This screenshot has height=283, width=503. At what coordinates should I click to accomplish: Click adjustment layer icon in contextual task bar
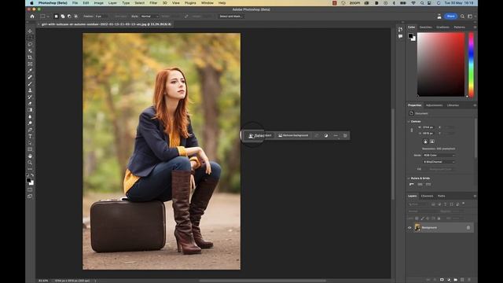pyautogui.click(x=326, y=136)
